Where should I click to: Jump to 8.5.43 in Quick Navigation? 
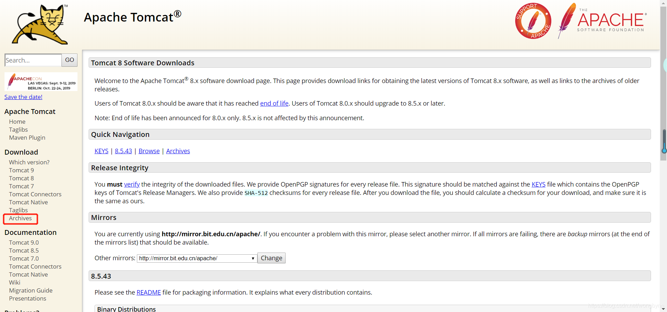pyautogui.click(x=124, y=151)
